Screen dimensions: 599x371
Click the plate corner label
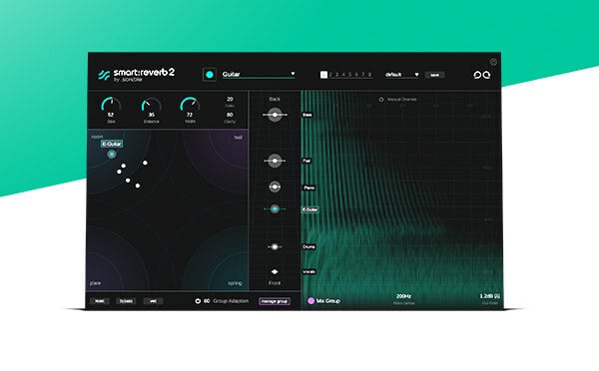[x=96, y=283]
